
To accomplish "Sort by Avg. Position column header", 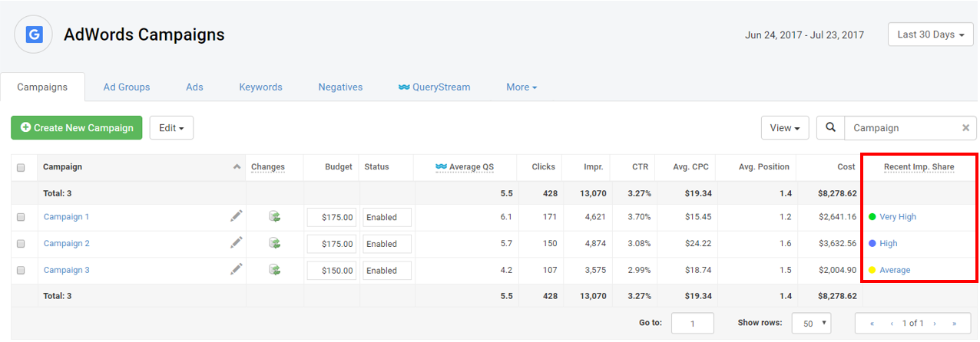I will point(765,167).
